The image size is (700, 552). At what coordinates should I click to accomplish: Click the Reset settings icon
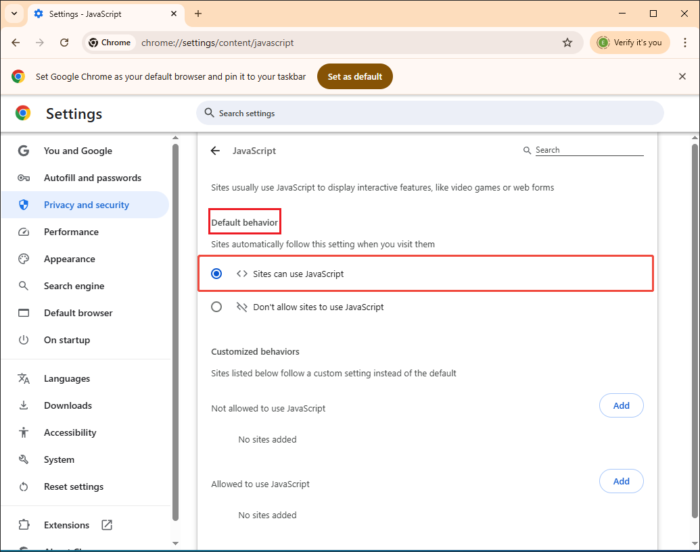pos(24,486)
